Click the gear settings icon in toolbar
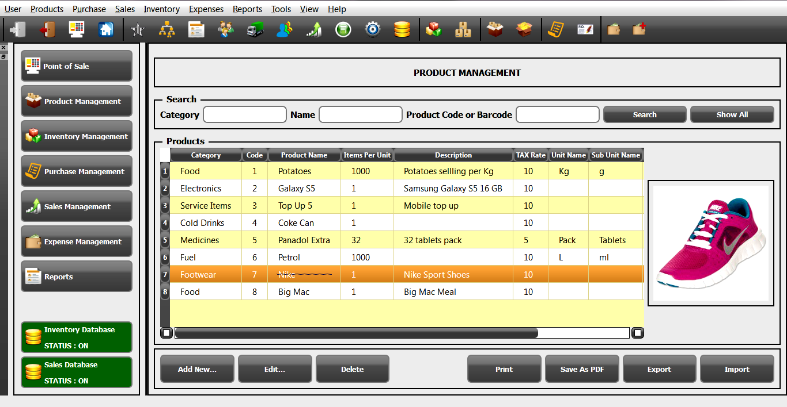787x407 pixels. [x=373, y=29]
